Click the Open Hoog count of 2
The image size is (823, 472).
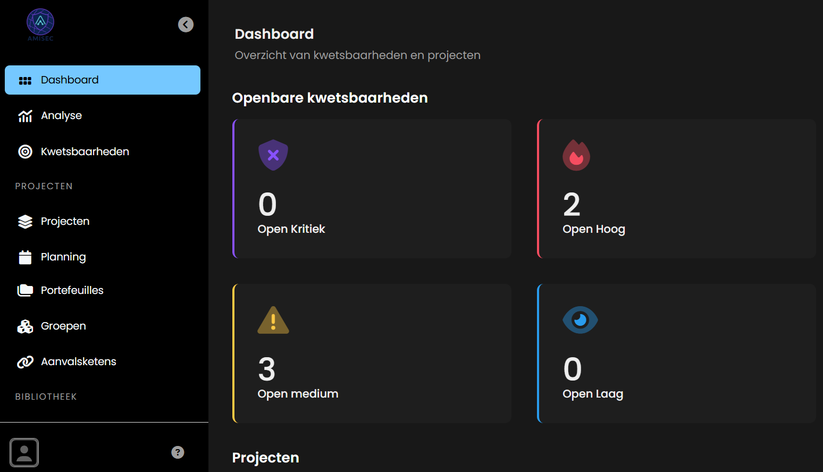(572, 205)
